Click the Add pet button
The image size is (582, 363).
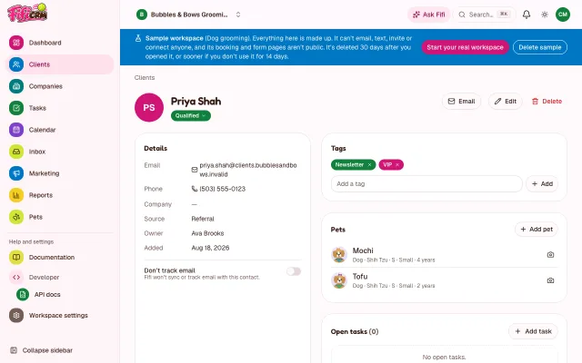point(537,230)
